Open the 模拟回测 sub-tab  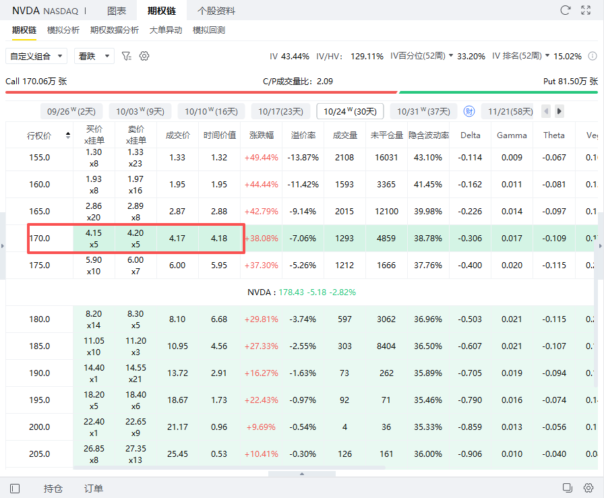[209, 30]
